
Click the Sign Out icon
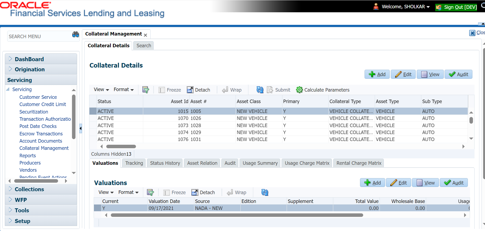coord(439,7)
